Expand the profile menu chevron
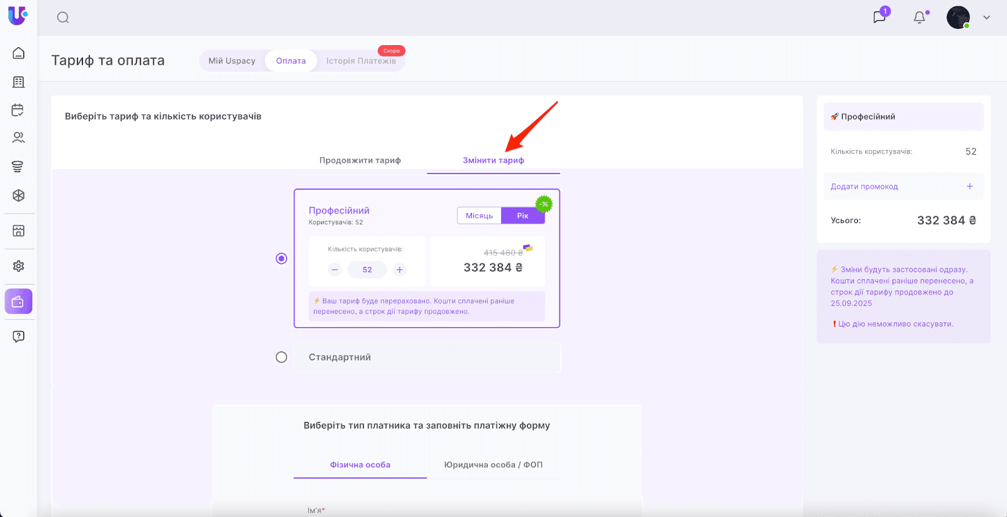Screen dimensions: 1007x517 [987, 18]
